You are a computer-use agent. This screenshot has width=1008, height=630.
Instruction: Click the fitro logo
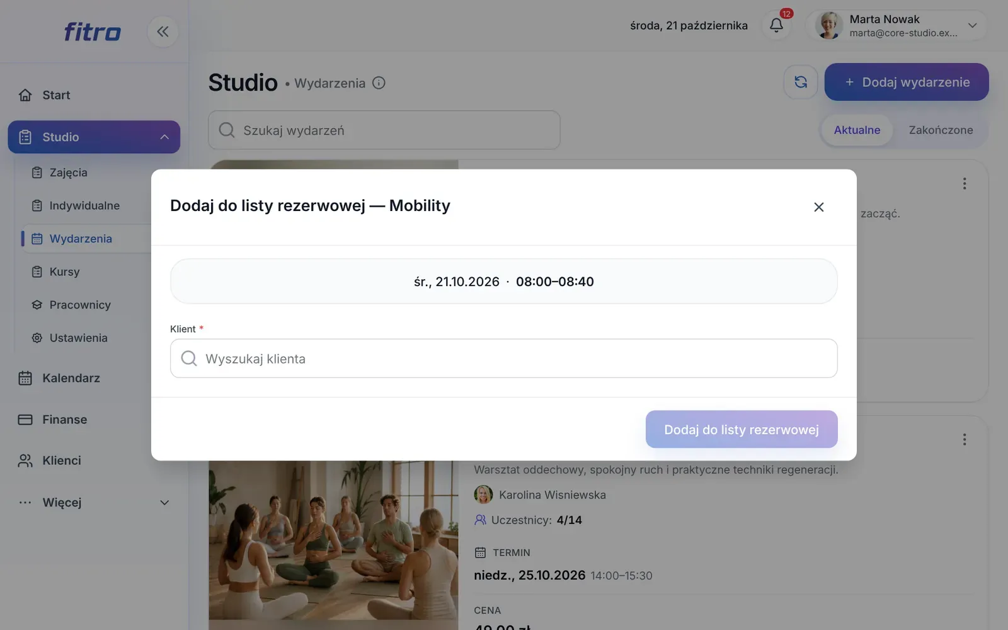point(92,31)
